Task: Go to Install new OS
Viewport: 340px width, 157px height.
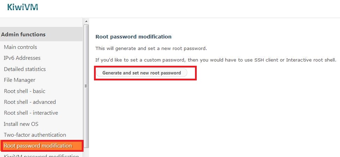Action: coord(21,124)
